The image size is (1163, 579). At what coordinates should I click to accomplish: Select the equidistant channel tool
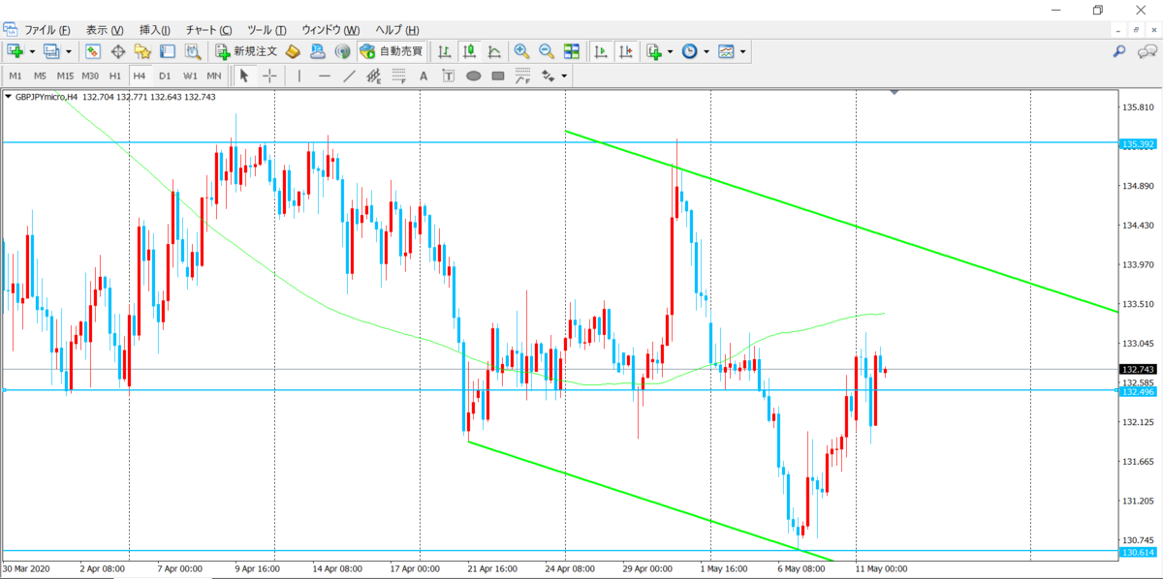click(374, 76)
